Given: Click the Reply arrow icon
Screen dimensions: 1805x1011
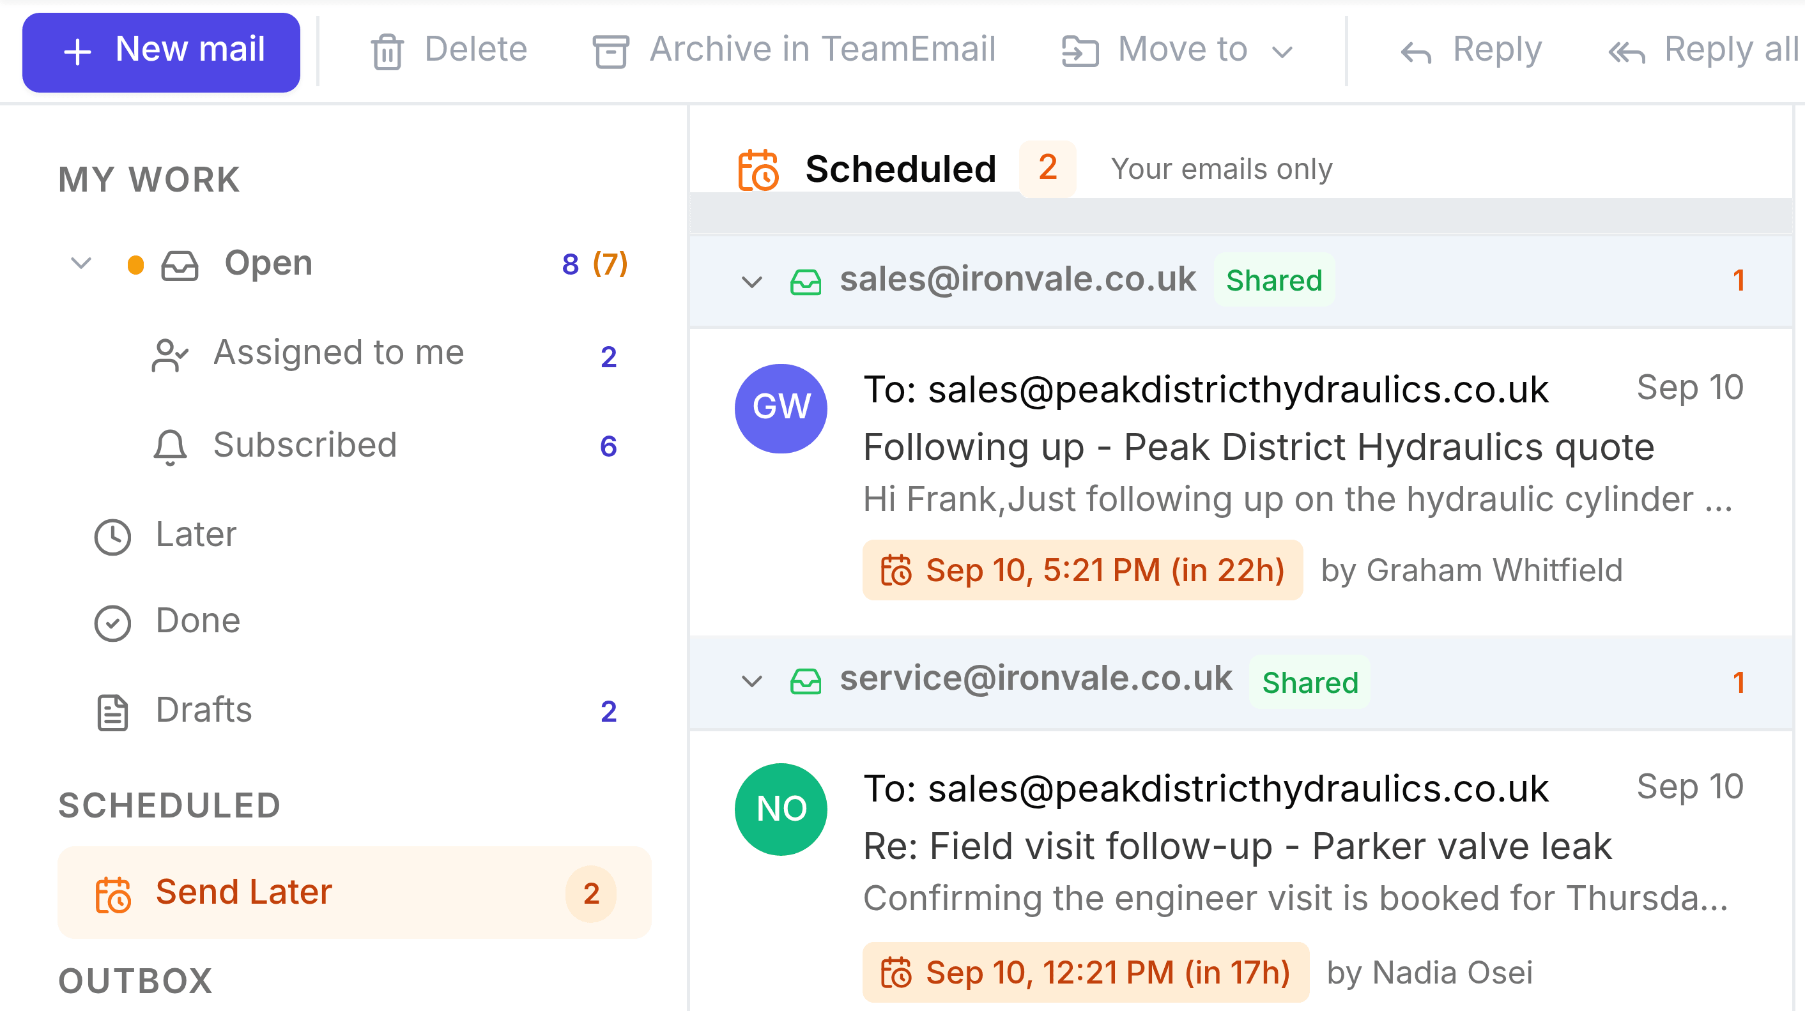Looking at the screenshot, I should [x=1415, y=52].
